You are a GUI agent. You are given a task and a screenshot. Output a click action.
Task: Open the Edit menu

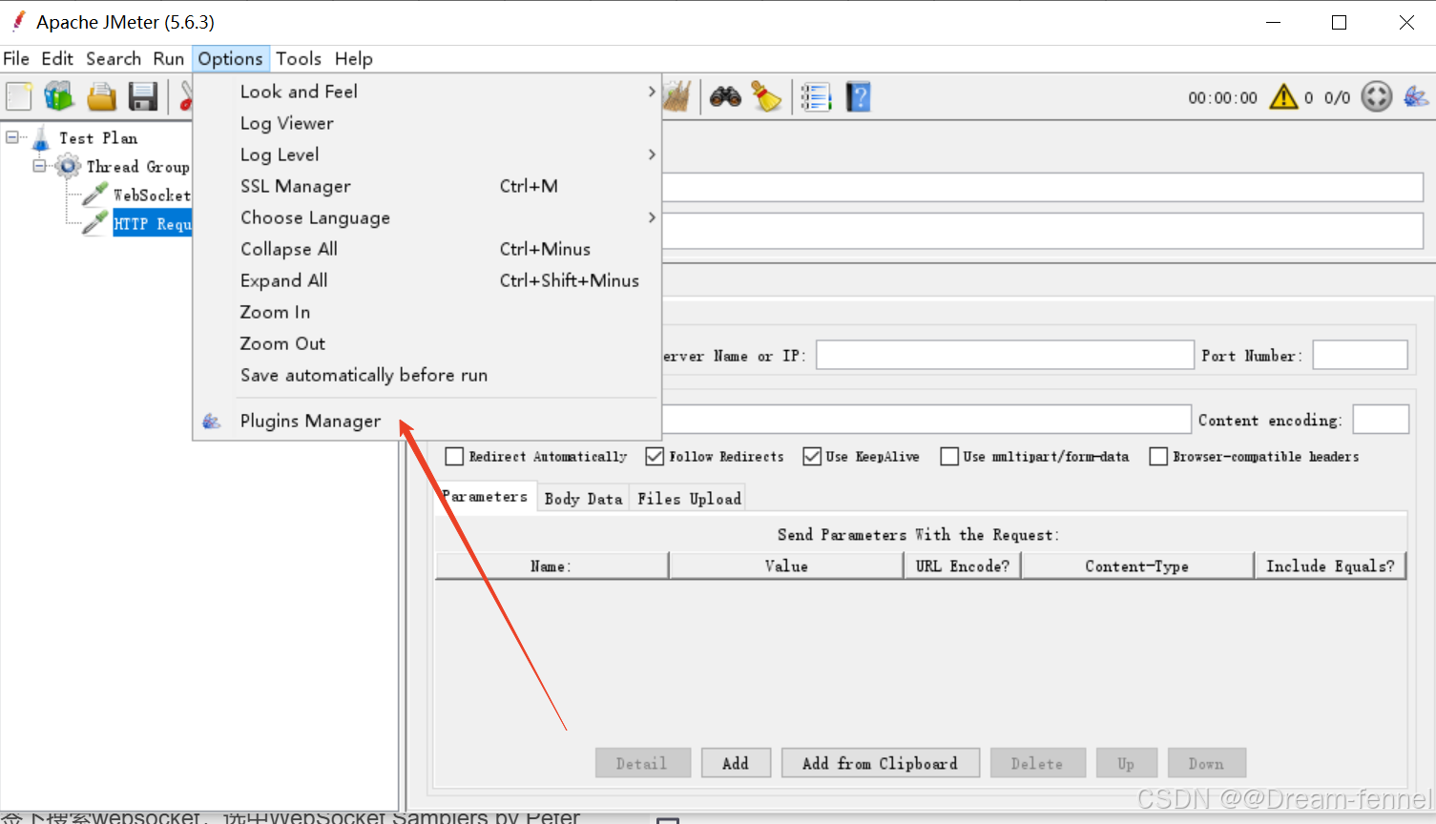click(x=57, y=58)
